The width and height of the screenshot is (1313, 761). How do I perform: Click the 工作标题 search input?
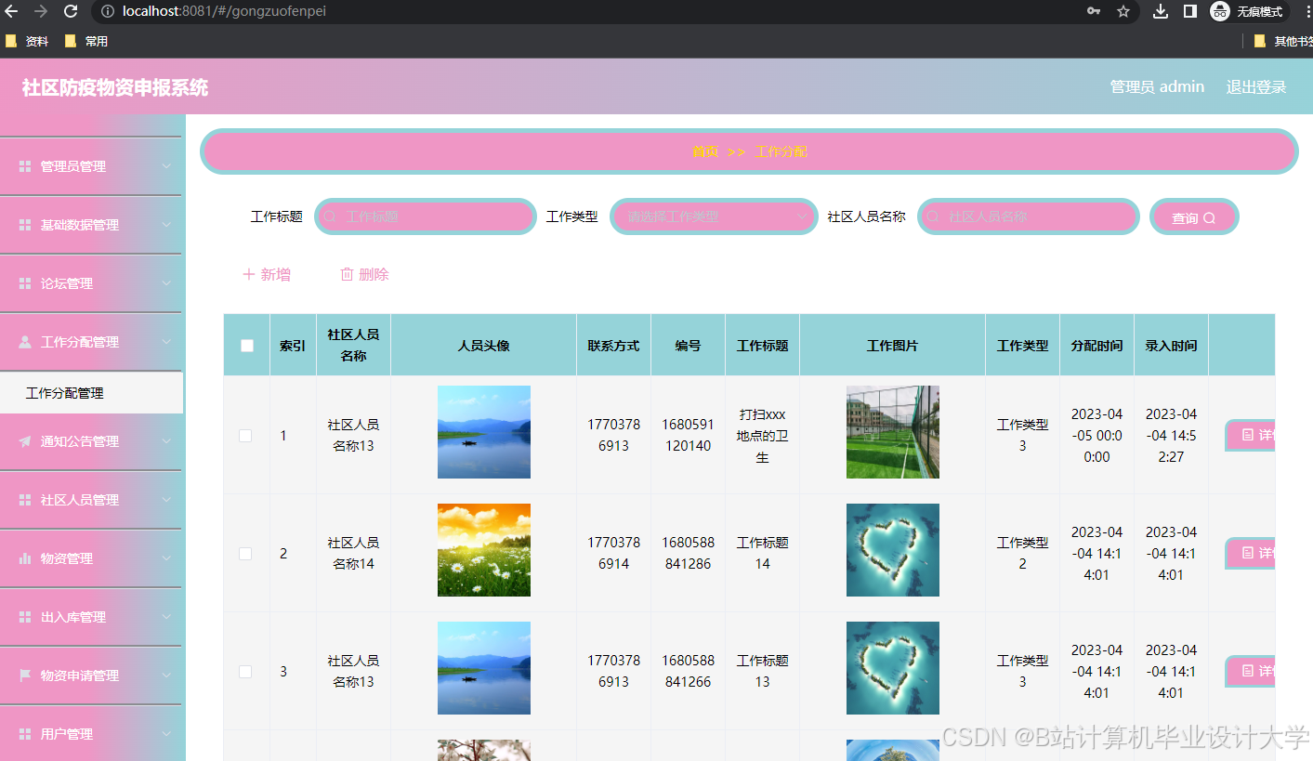click(426, 216)
